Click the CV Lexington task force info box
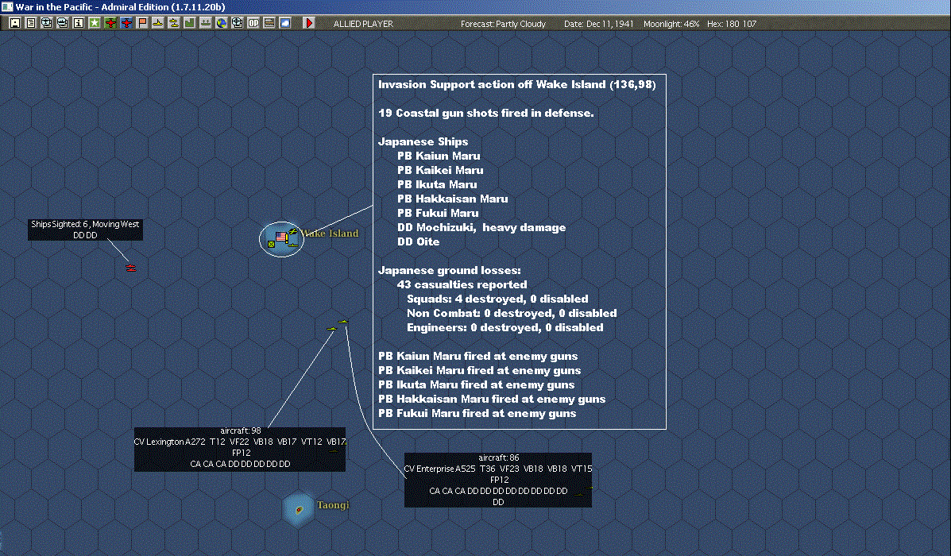Screen dimensions: 951x556 [240, 449]
